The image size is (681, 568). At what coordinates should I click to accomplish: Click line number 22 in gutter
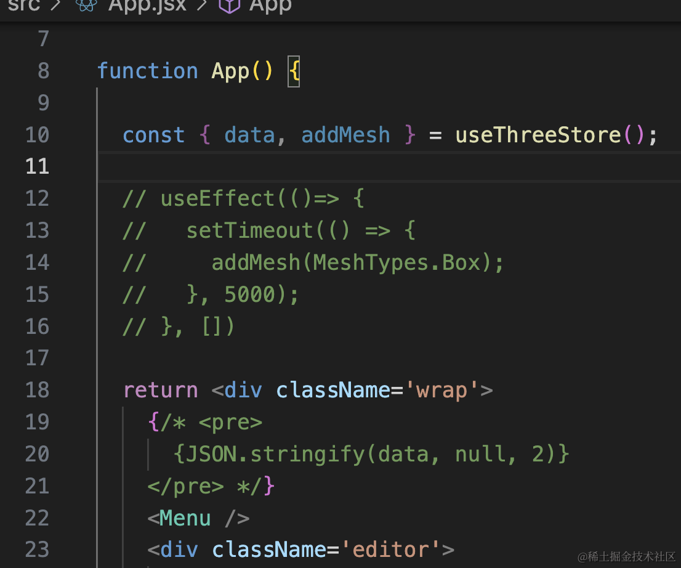point(38,517)
